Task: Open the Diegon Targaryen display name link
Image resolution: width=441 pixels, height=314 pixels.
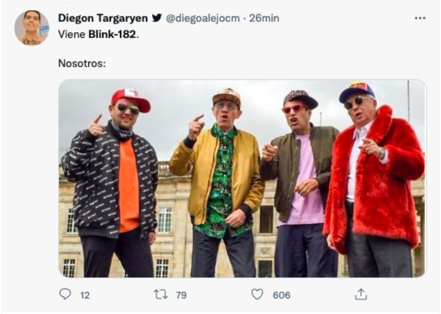Action: coord(103,18)
